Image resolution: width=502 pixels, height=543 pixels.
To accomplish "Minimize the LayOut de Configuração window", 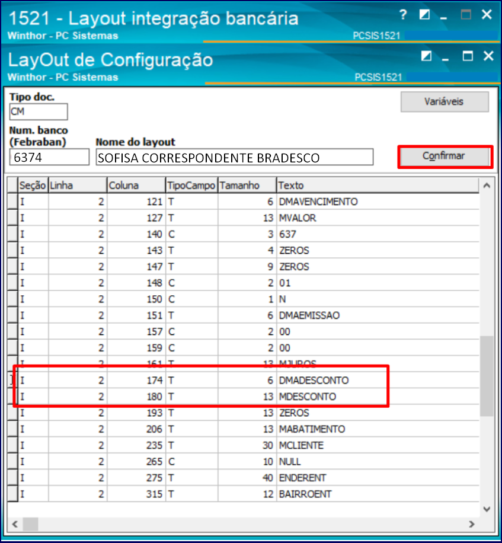I will coord(446,59).
